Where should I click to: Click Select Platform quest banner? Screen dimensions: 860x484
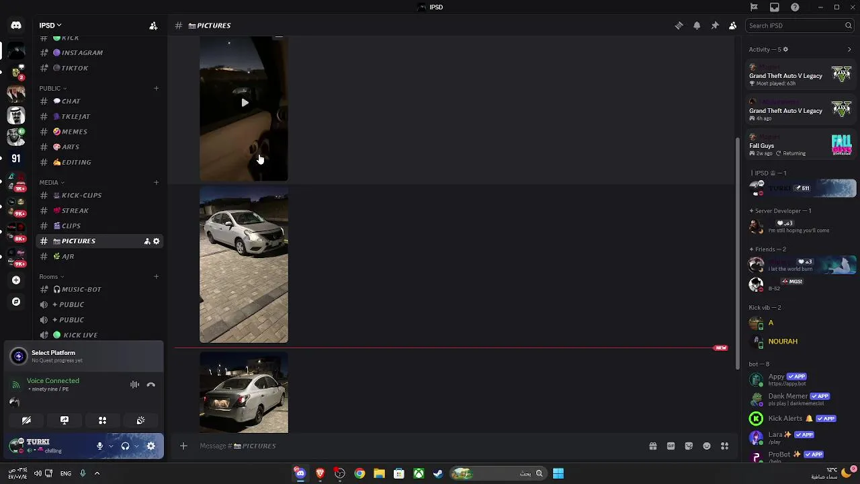[84, 356]
